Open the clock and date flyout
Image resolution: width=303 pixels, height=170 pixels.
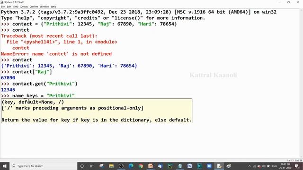tap(285, 166)
